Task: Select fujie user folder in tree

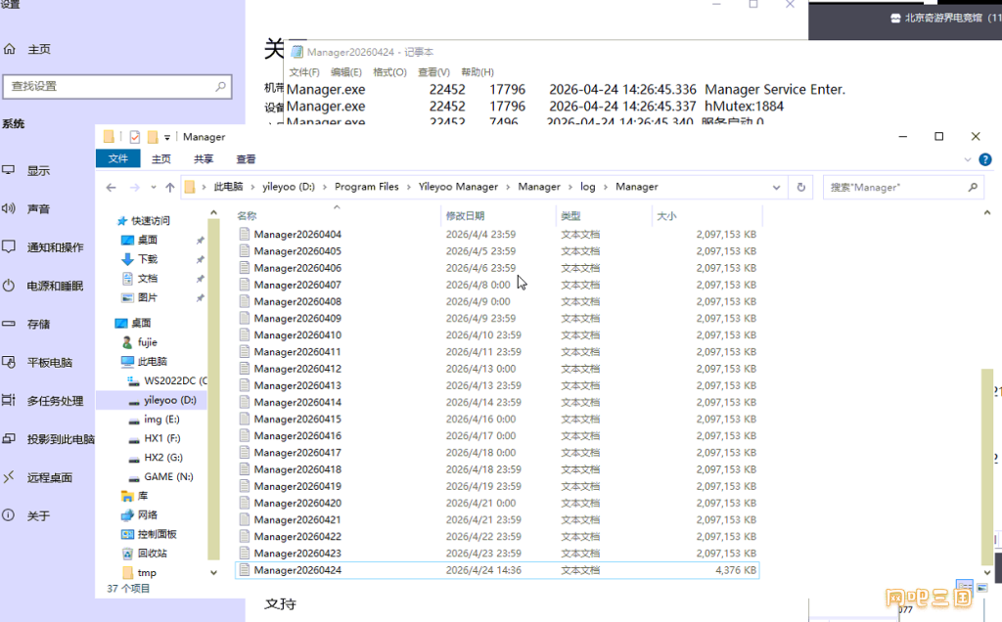Action: [147, 342]
